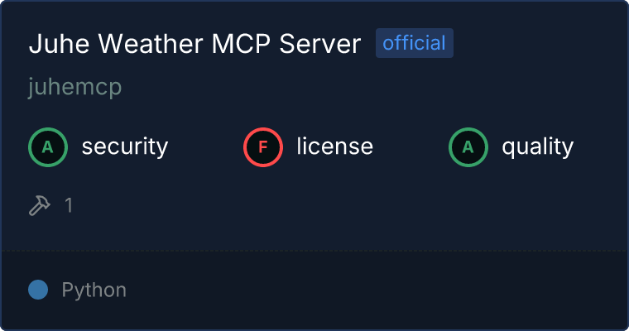The height and width of the screenshot is (331, 629).
Task: Click the blue "official" tag
Action: 415,43
